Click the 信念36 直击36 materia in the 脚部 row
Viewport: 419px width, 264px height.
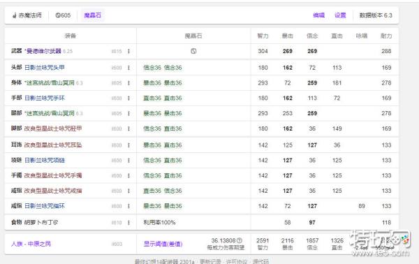click(163, 129)
